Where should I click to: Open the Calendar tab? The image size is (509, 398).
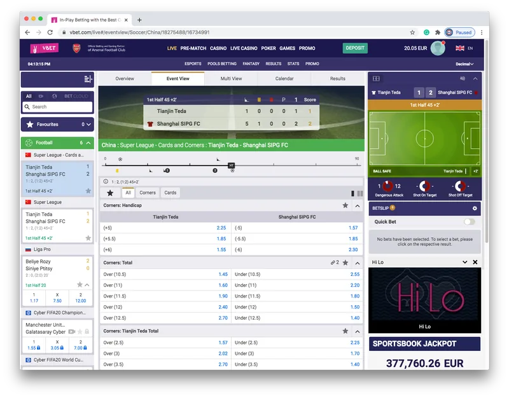click(x=284, y=79)
